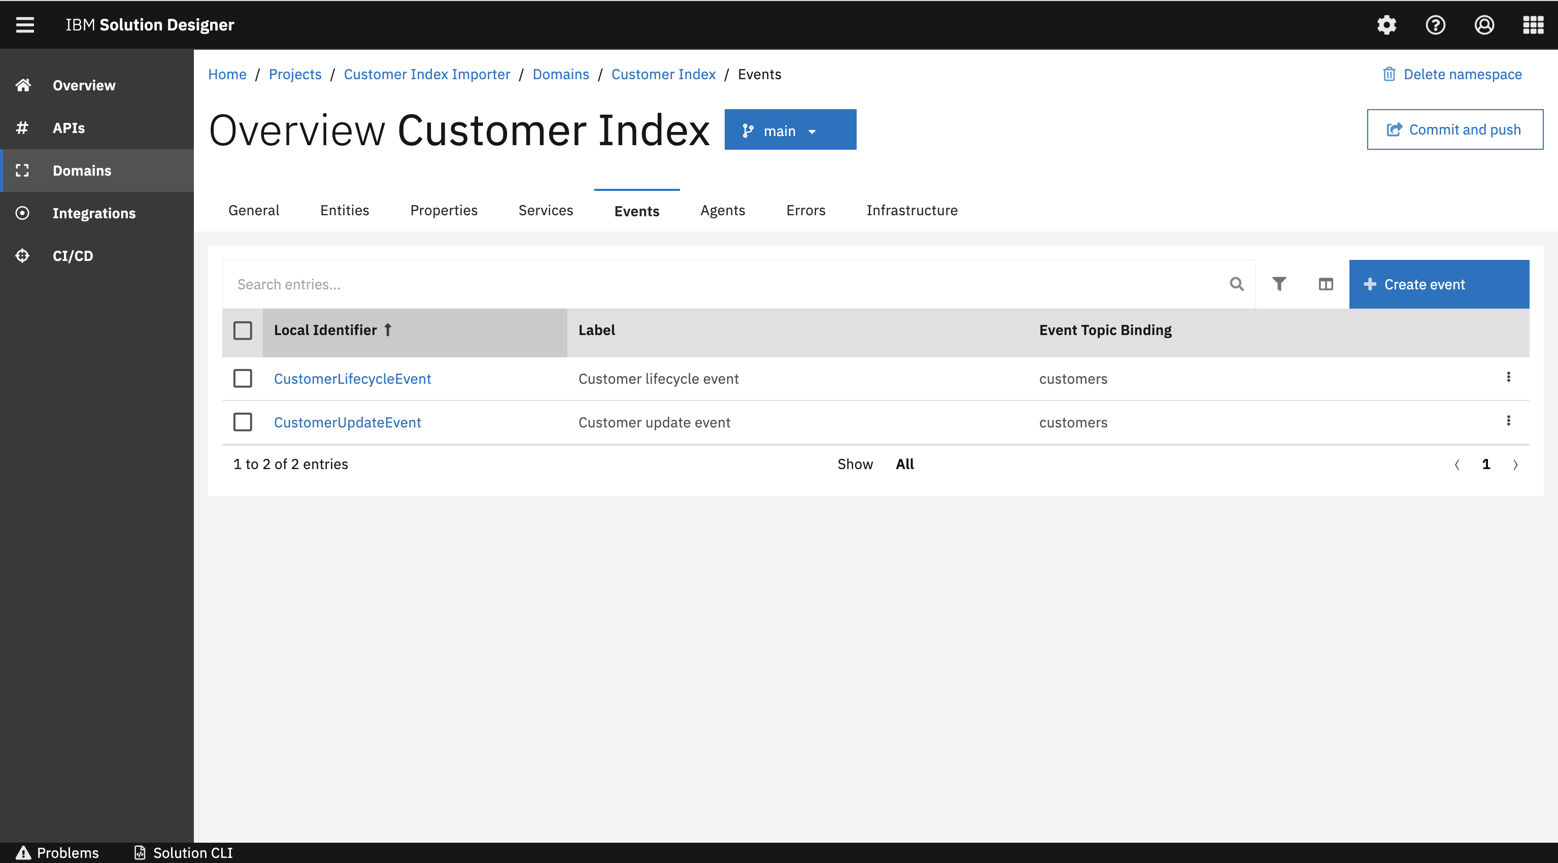Click the search magnifier icon

click(x=1236, y=284)
